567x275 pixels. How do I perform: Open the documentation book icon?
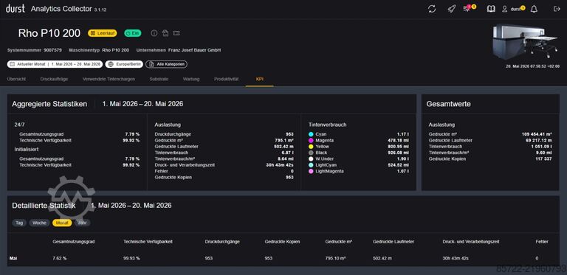pos(491,9)
